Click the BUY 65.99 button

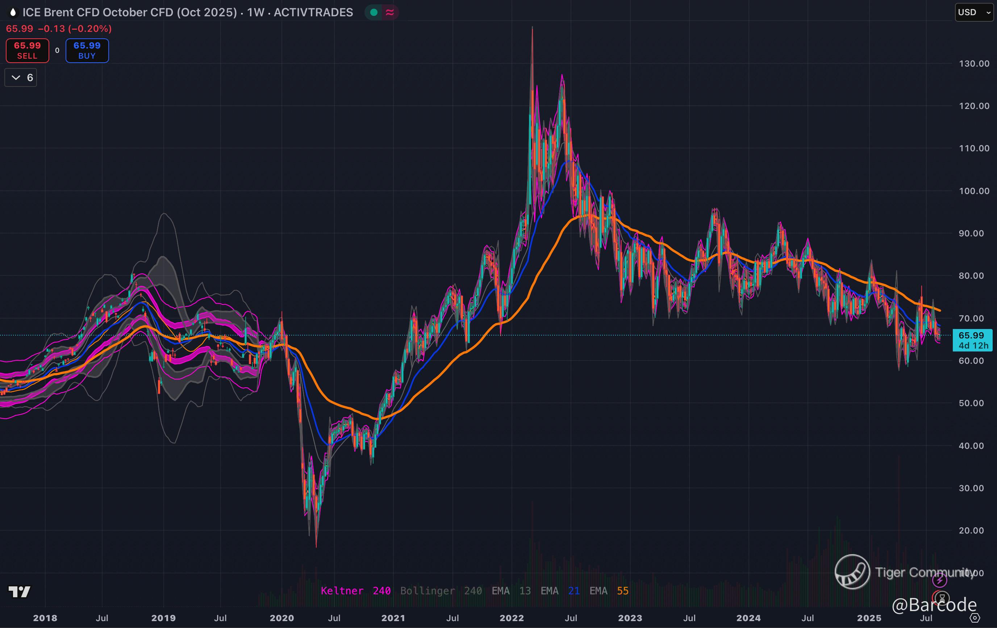pyautogui.click(x=87, y=50)
